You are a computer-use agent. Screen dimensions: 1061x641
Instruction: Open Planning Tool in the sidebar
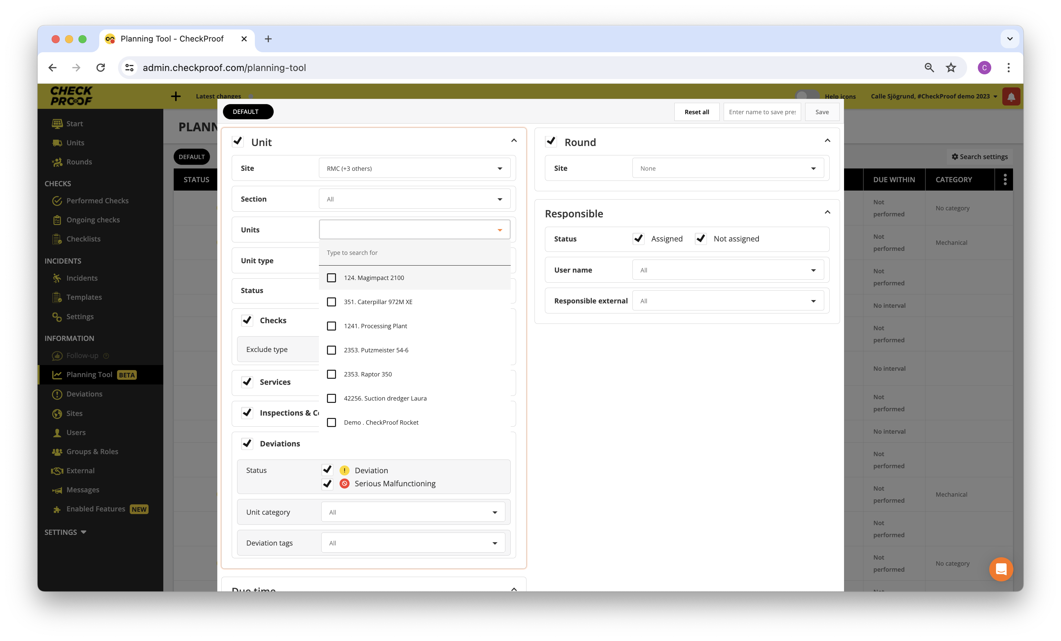click(90, 375)
